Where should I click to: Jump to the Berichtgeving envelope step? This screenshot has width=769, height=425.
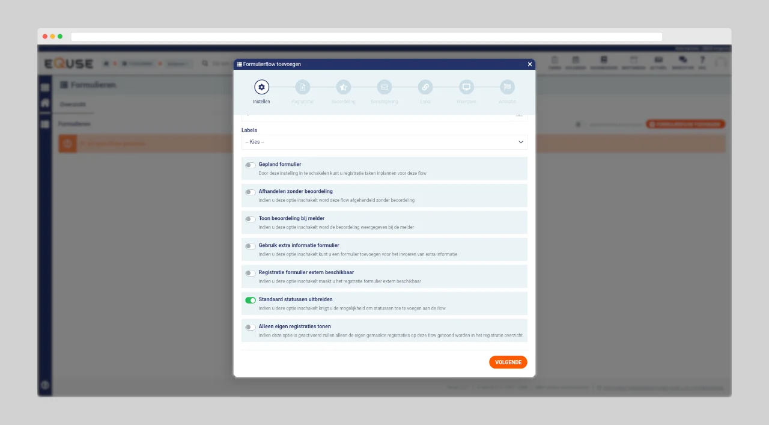tap(384, 87)
